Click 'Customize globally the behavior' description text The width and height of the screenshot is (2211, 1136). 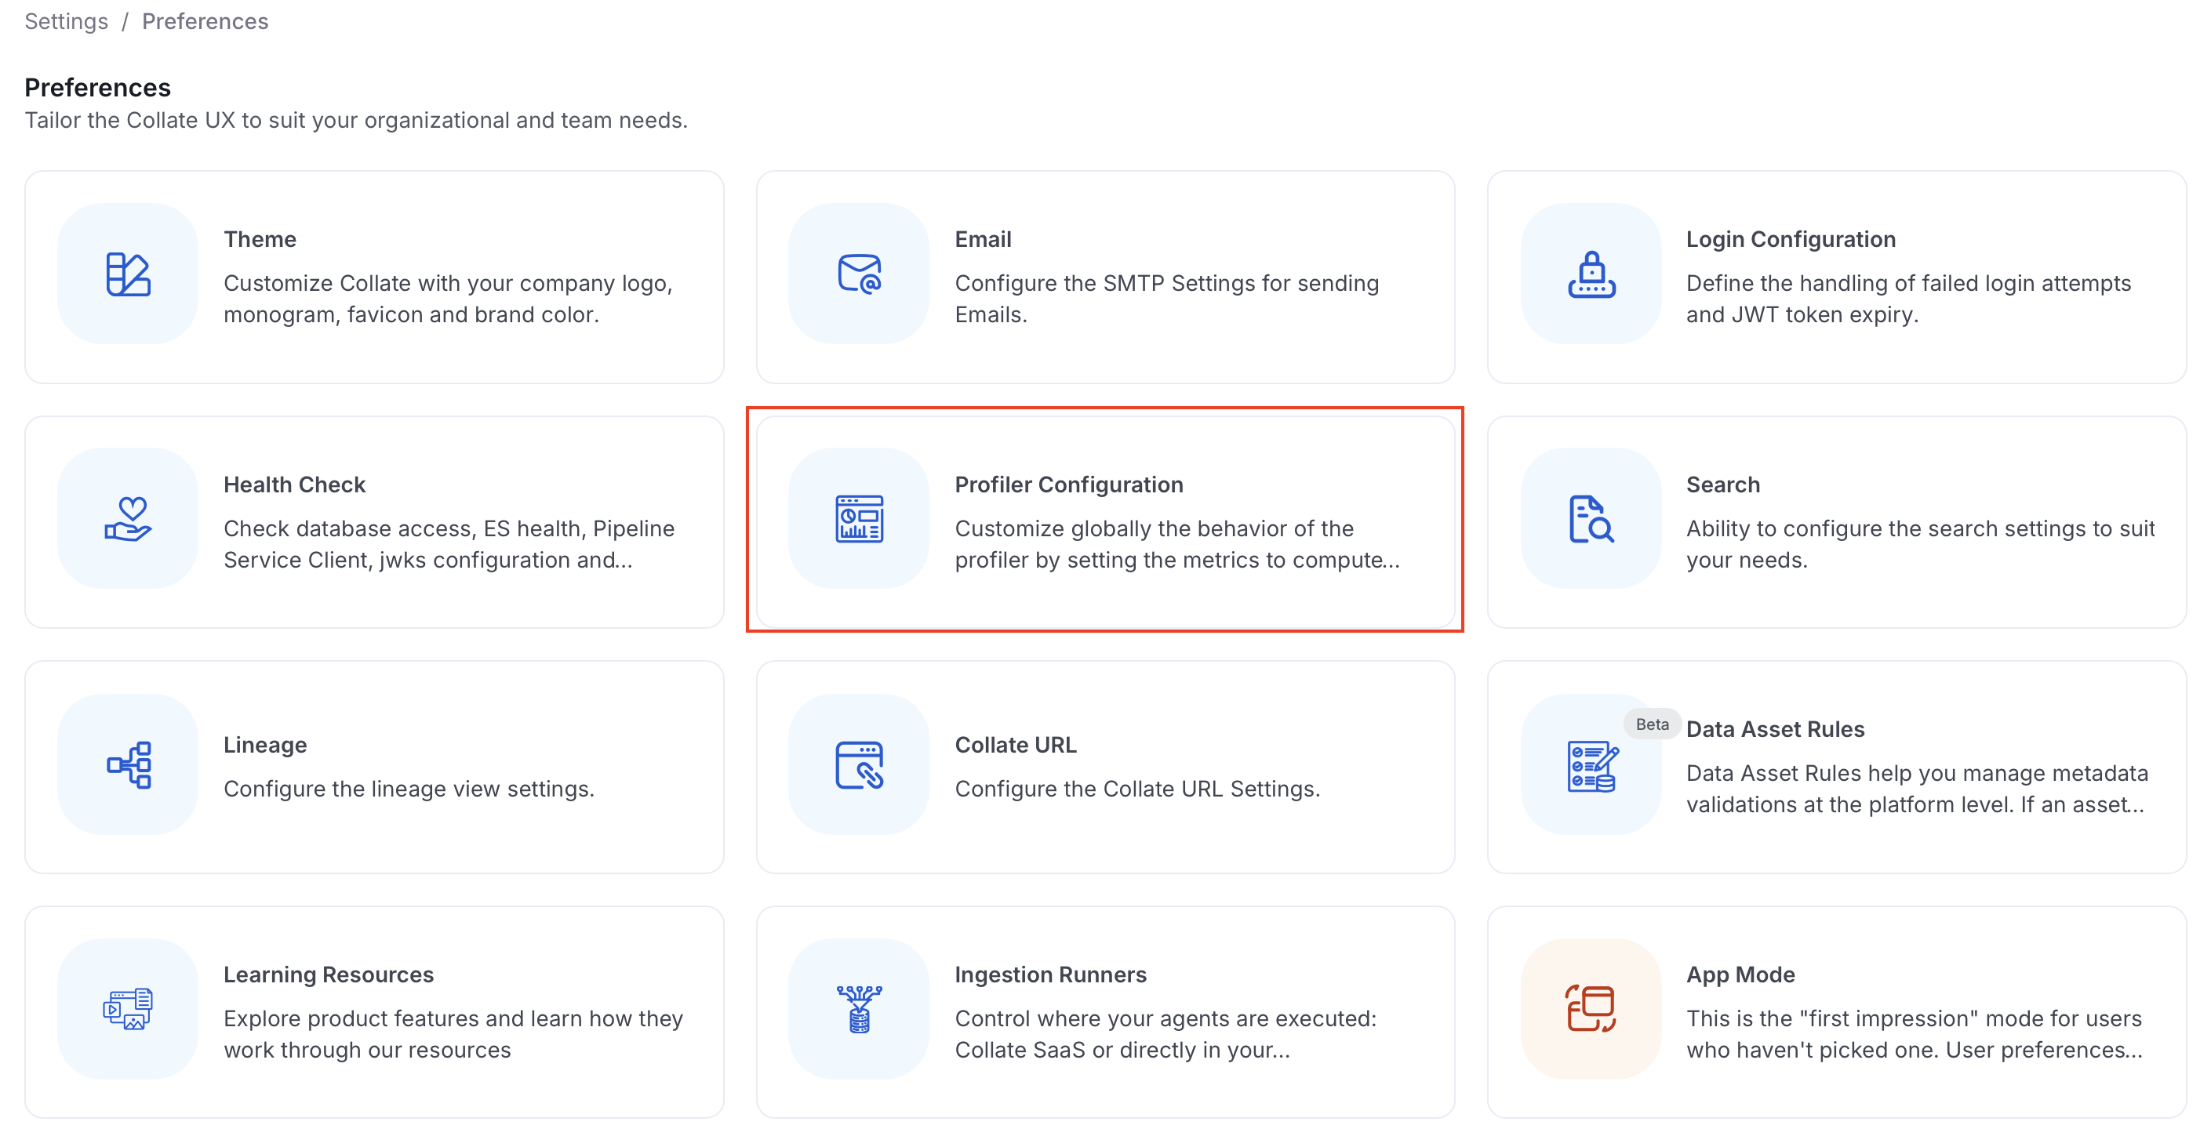1176,543
